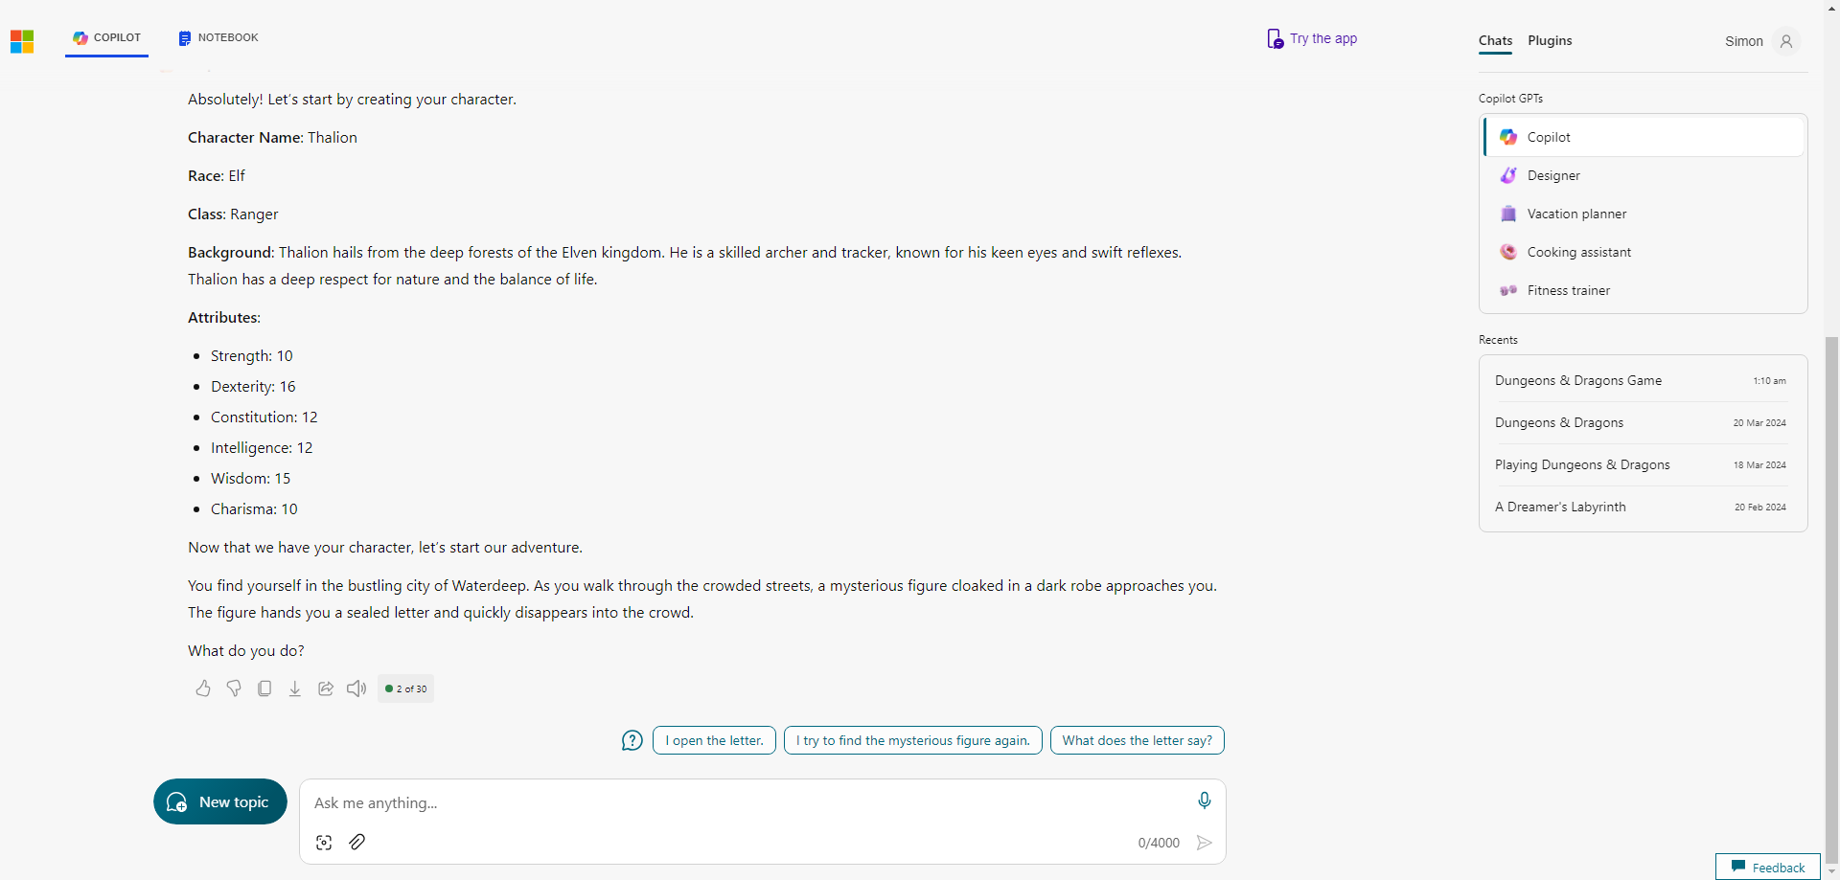Open recent chat 'A Dreamer's Labyrinth'

click(1643, 507)
